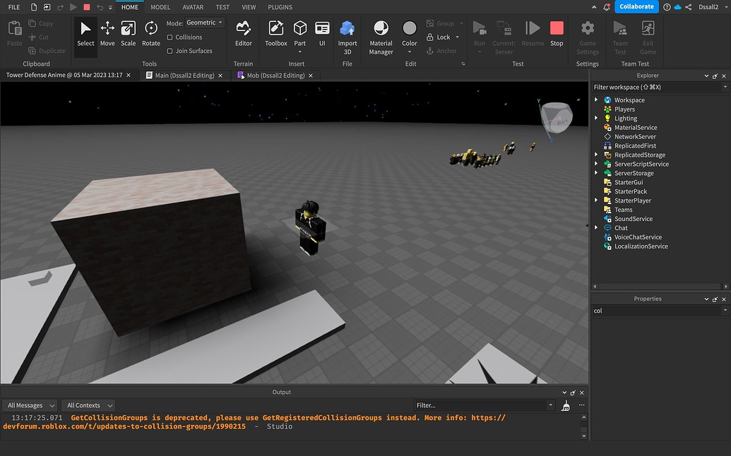
Task: Stop the running test session
Action: pyautogui.click(x=557, y=33)
